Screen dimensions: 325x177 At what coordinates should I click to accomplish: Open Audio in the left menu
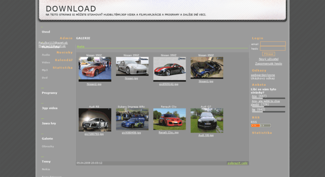point(46,55)
